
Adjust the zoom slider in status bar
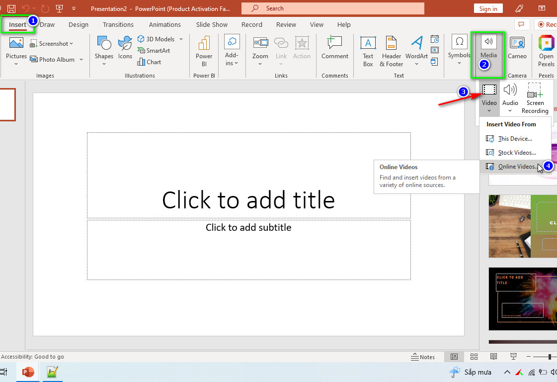tap(549, 357)
